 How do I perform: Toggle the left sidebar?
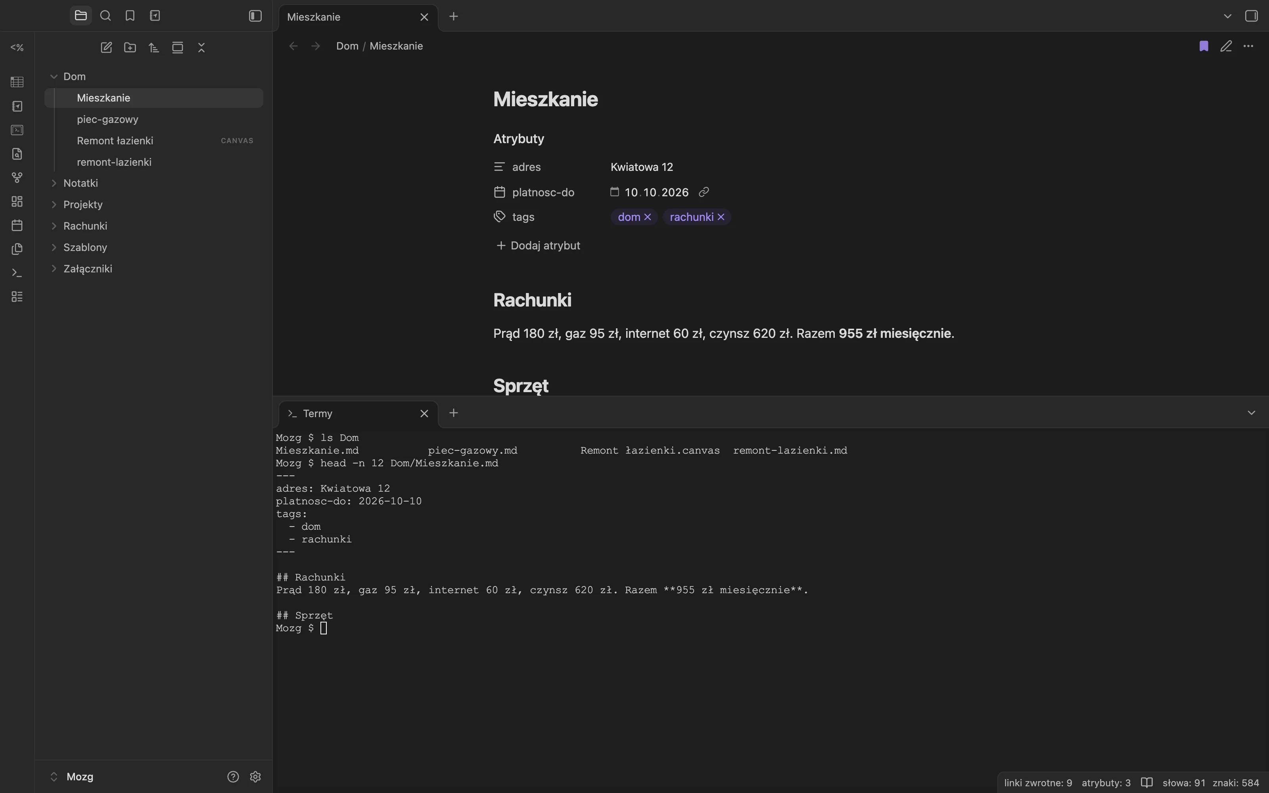pos(255,16)
